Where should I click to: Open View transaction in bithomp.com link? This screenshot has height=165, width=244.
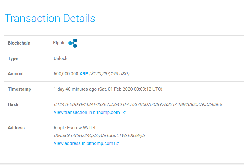(x=87, y=112)
